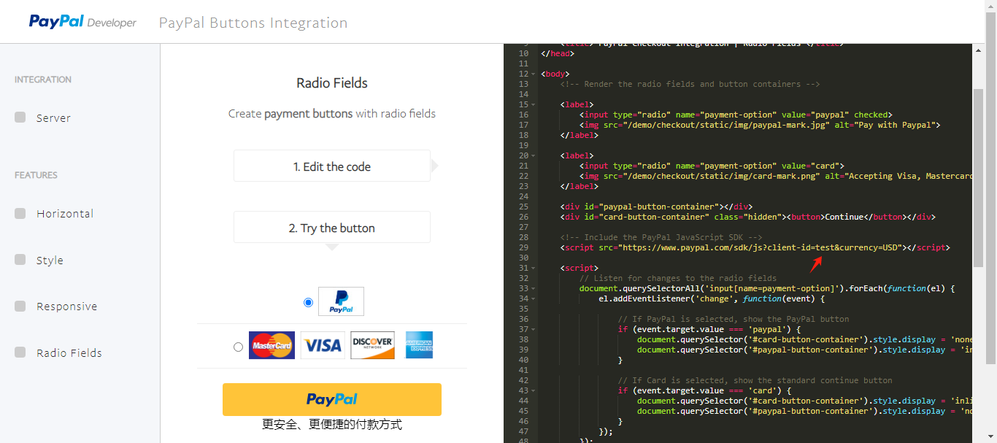Click the VISA card logo
This screenshot has height=443, width=997.
coord(323,345)
